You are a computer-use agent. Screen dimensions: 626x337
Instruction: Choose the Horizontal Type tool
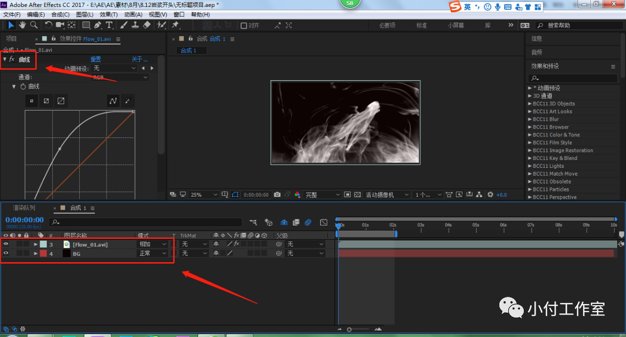(x=109, y=25)
